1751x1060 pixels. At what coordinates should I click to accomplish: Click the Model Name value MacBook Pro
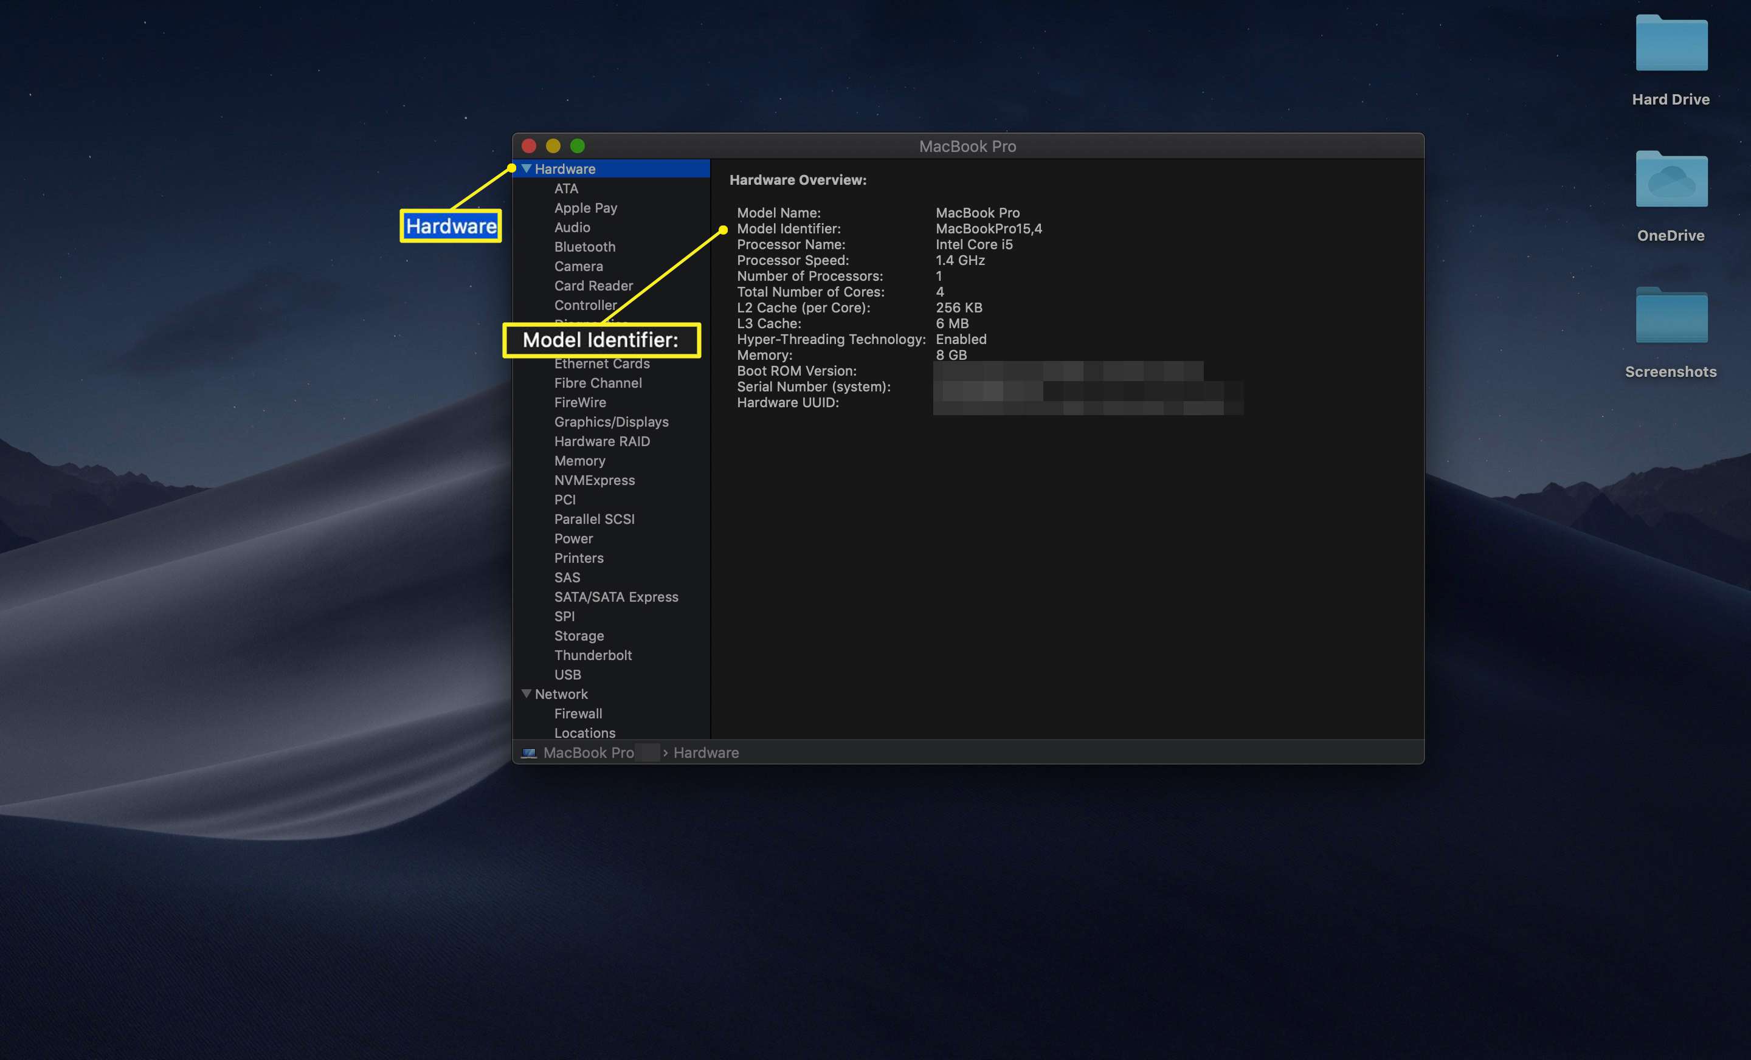977,213
